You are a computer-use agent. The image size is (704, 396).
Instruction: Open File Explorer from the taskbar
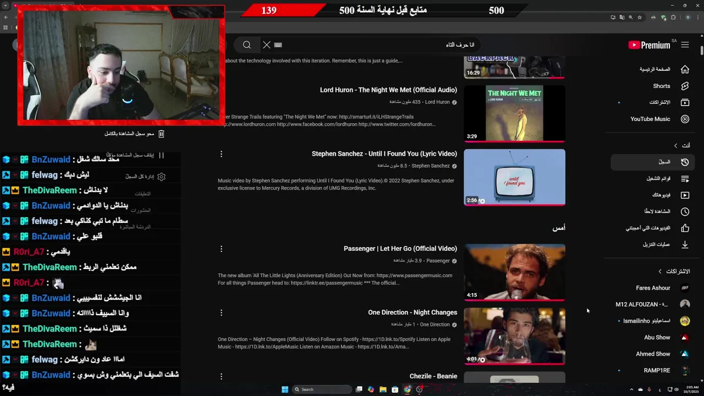click(383, 389)
